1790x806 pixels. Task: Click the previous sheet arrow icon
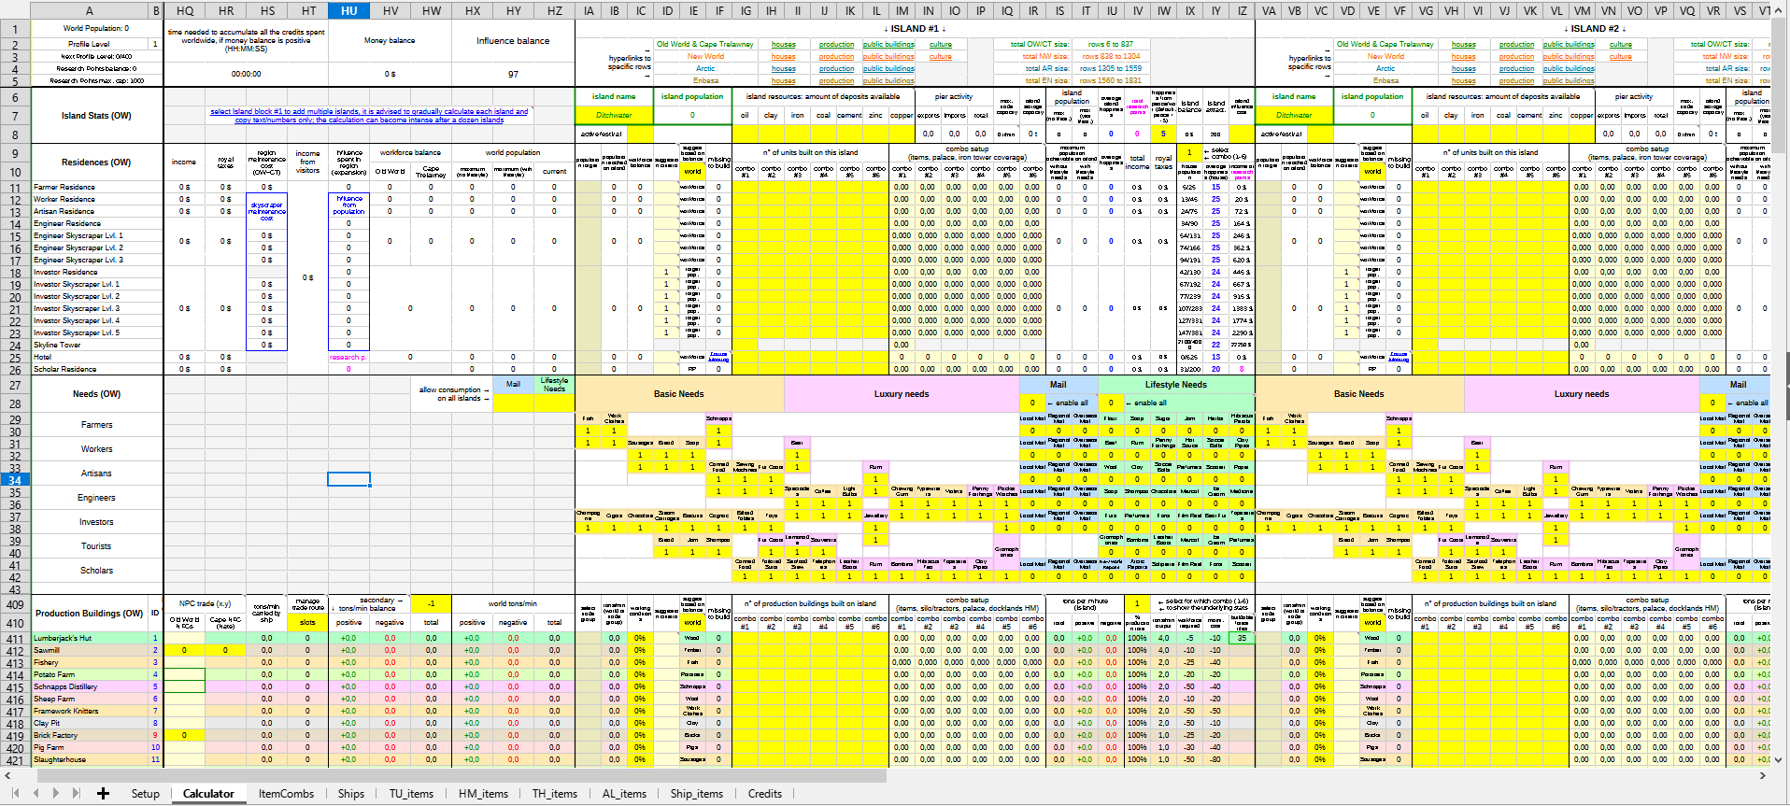(x=36, y=794)
